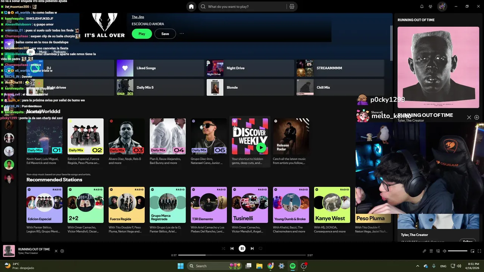Filter the home feed by Podcasts chip
This screenshot has height=272, width=484.
pyautogui.click(x=59, y=52)
